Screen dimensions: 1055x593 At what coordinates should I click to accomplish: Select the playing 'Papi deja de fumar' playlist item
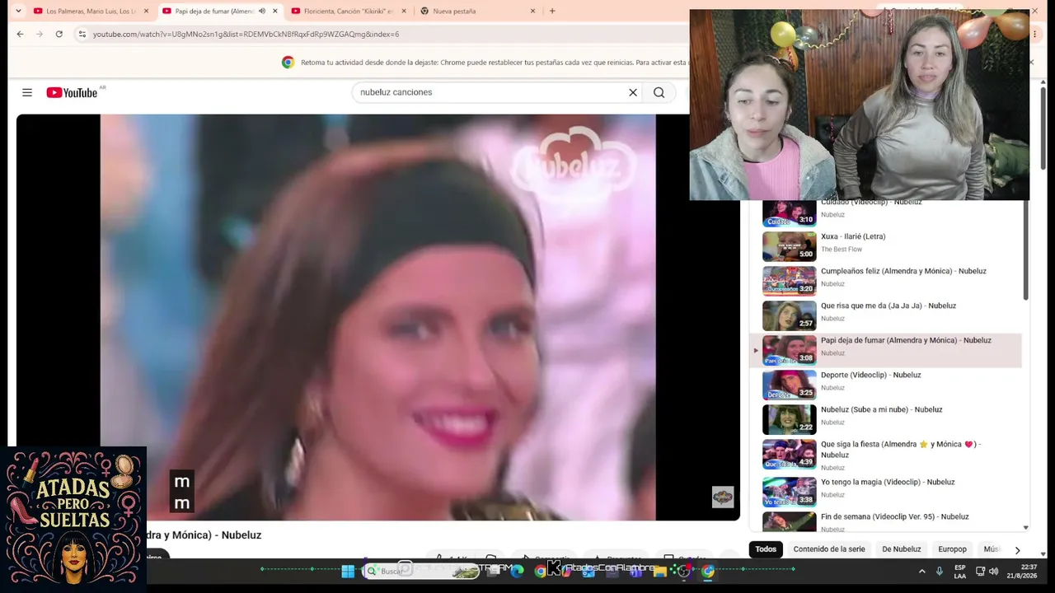[x=886, y=350]
